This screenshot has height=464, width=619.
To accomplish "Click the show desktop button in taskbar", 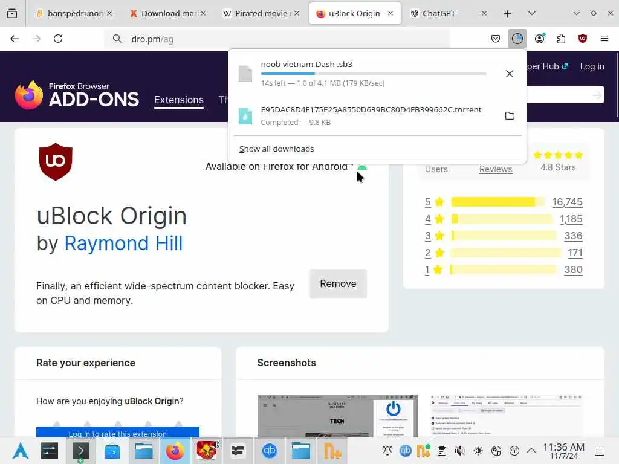I will (600, 451).
